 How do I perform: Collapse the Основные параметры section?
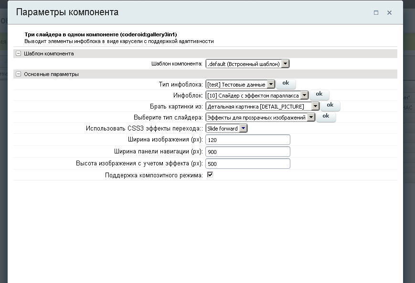click(19, 75)
